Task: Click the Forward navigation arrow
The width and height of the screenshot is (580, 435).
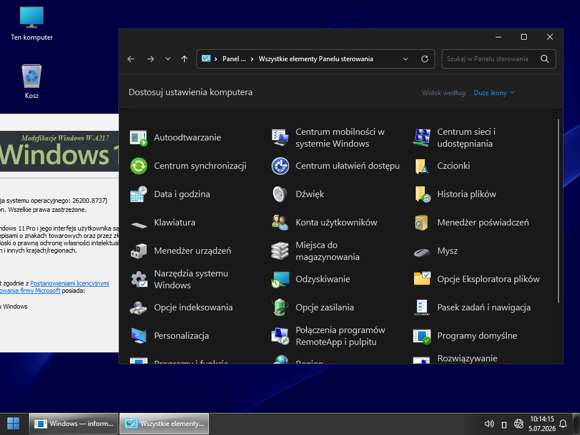Action: coord(151,59)
